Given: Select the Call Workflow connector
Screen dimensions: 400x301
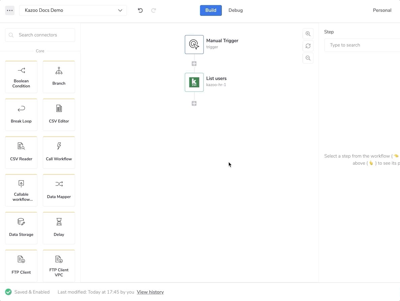Looking at the screenshot, I should pyautogui.click(x=59, y=153).
